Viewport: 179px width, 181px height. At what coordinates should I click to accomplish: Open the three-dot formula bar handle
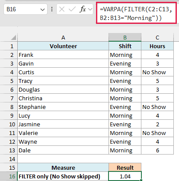pyautogui.click(x=52, y=10)
